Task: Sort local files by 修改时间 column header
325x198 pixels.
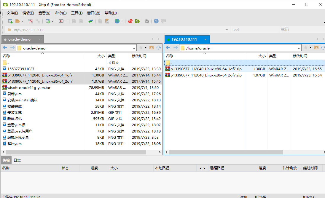Action: click(146, 56)
